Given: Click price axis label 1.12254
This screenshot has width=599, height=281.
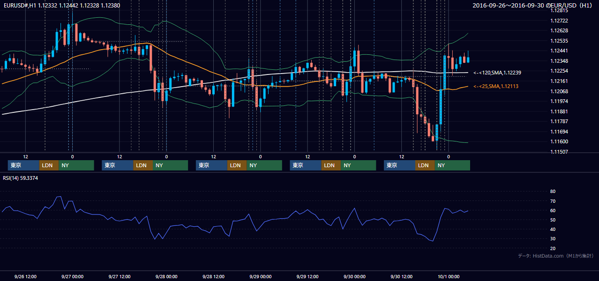Looking at the screenshot, I should coord(559,71).
